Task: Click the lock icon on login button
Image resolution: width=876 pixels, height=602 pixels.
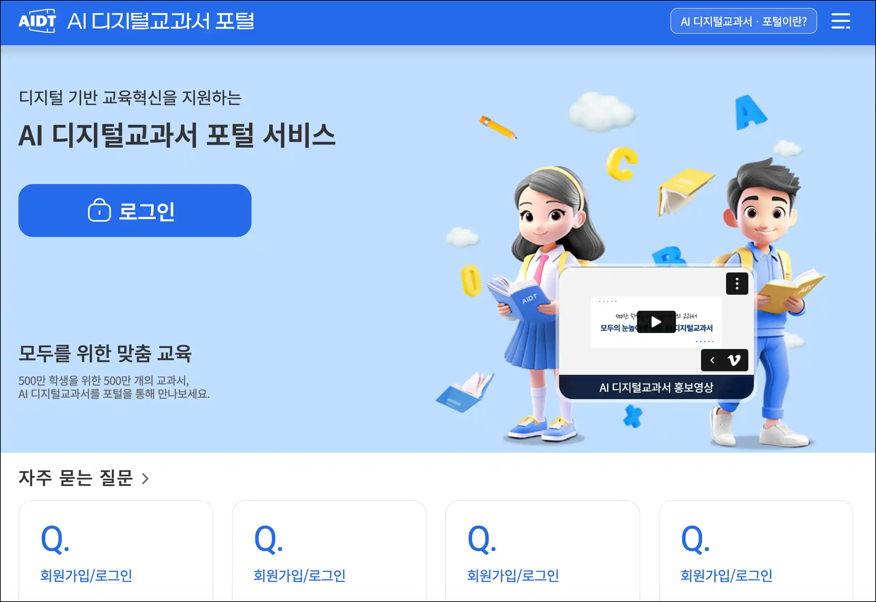Action: [x=99, y=210]
